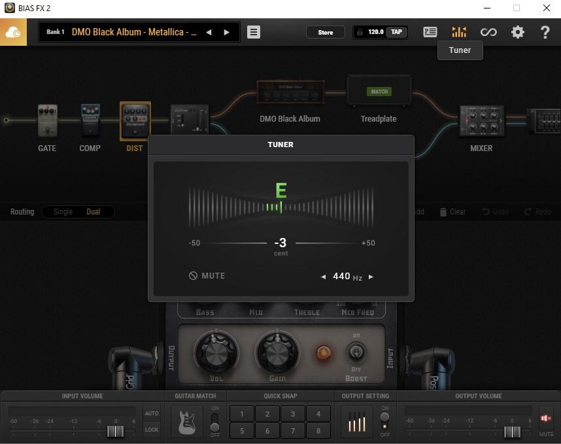Go to the next preset arrow

pyautogui.click(x=226, y=33)
